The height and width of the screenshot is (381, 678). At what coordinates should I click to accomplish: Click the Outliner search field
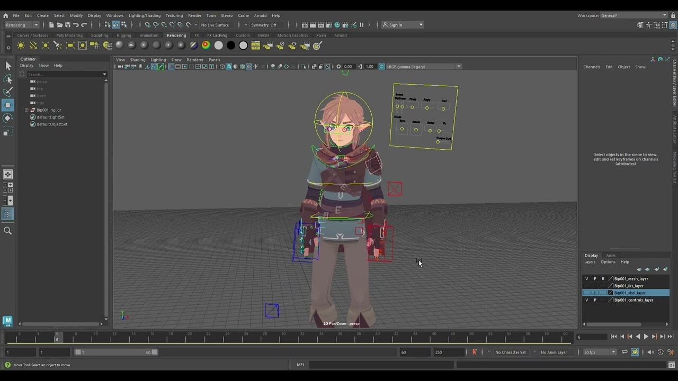pos(66,74)
